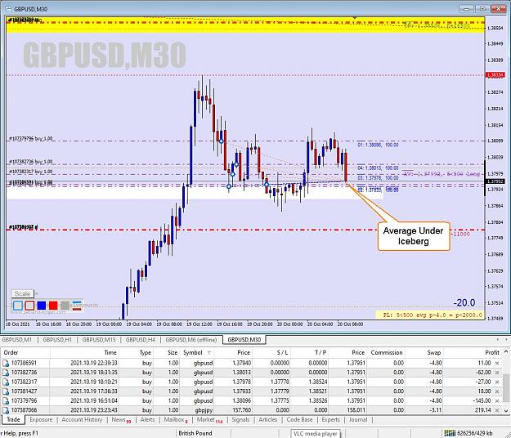Close gbpjpy order 107387066 with its x icon

click(497, 410)
